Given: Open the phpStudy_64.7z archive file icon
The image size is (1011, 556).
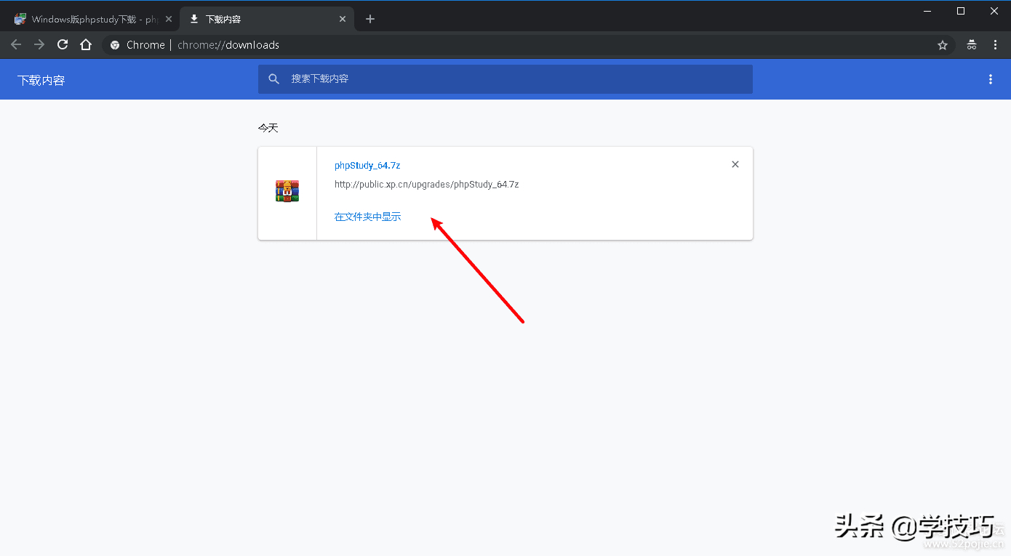Looking at the screenshot, I should tap(287, 191).
